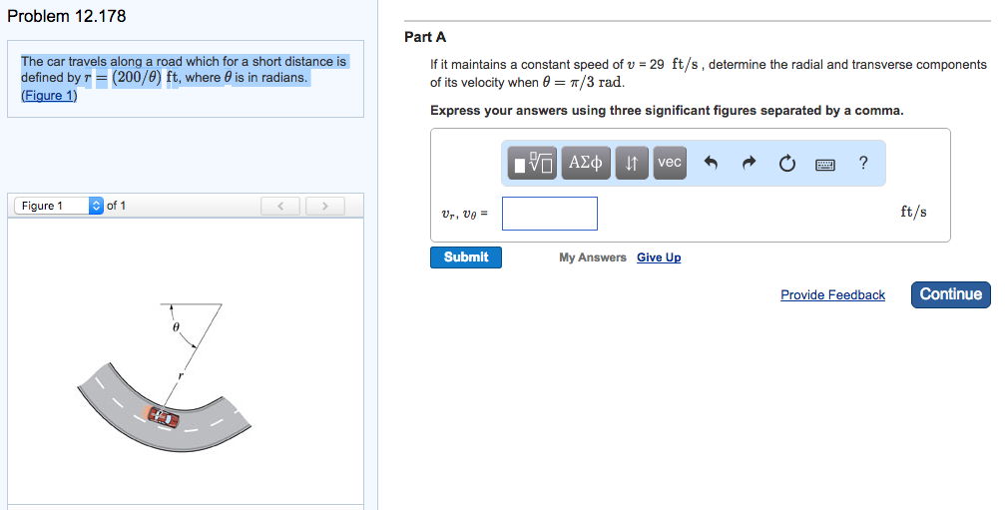This screenshot has height=510, width=1005.
Task: Click the car on road figure image
Action: (164, 417)
